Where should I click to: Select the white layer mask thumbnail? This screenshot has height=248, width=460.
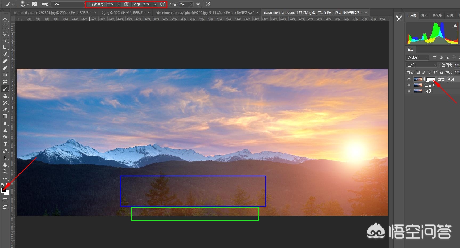[430, 79]
